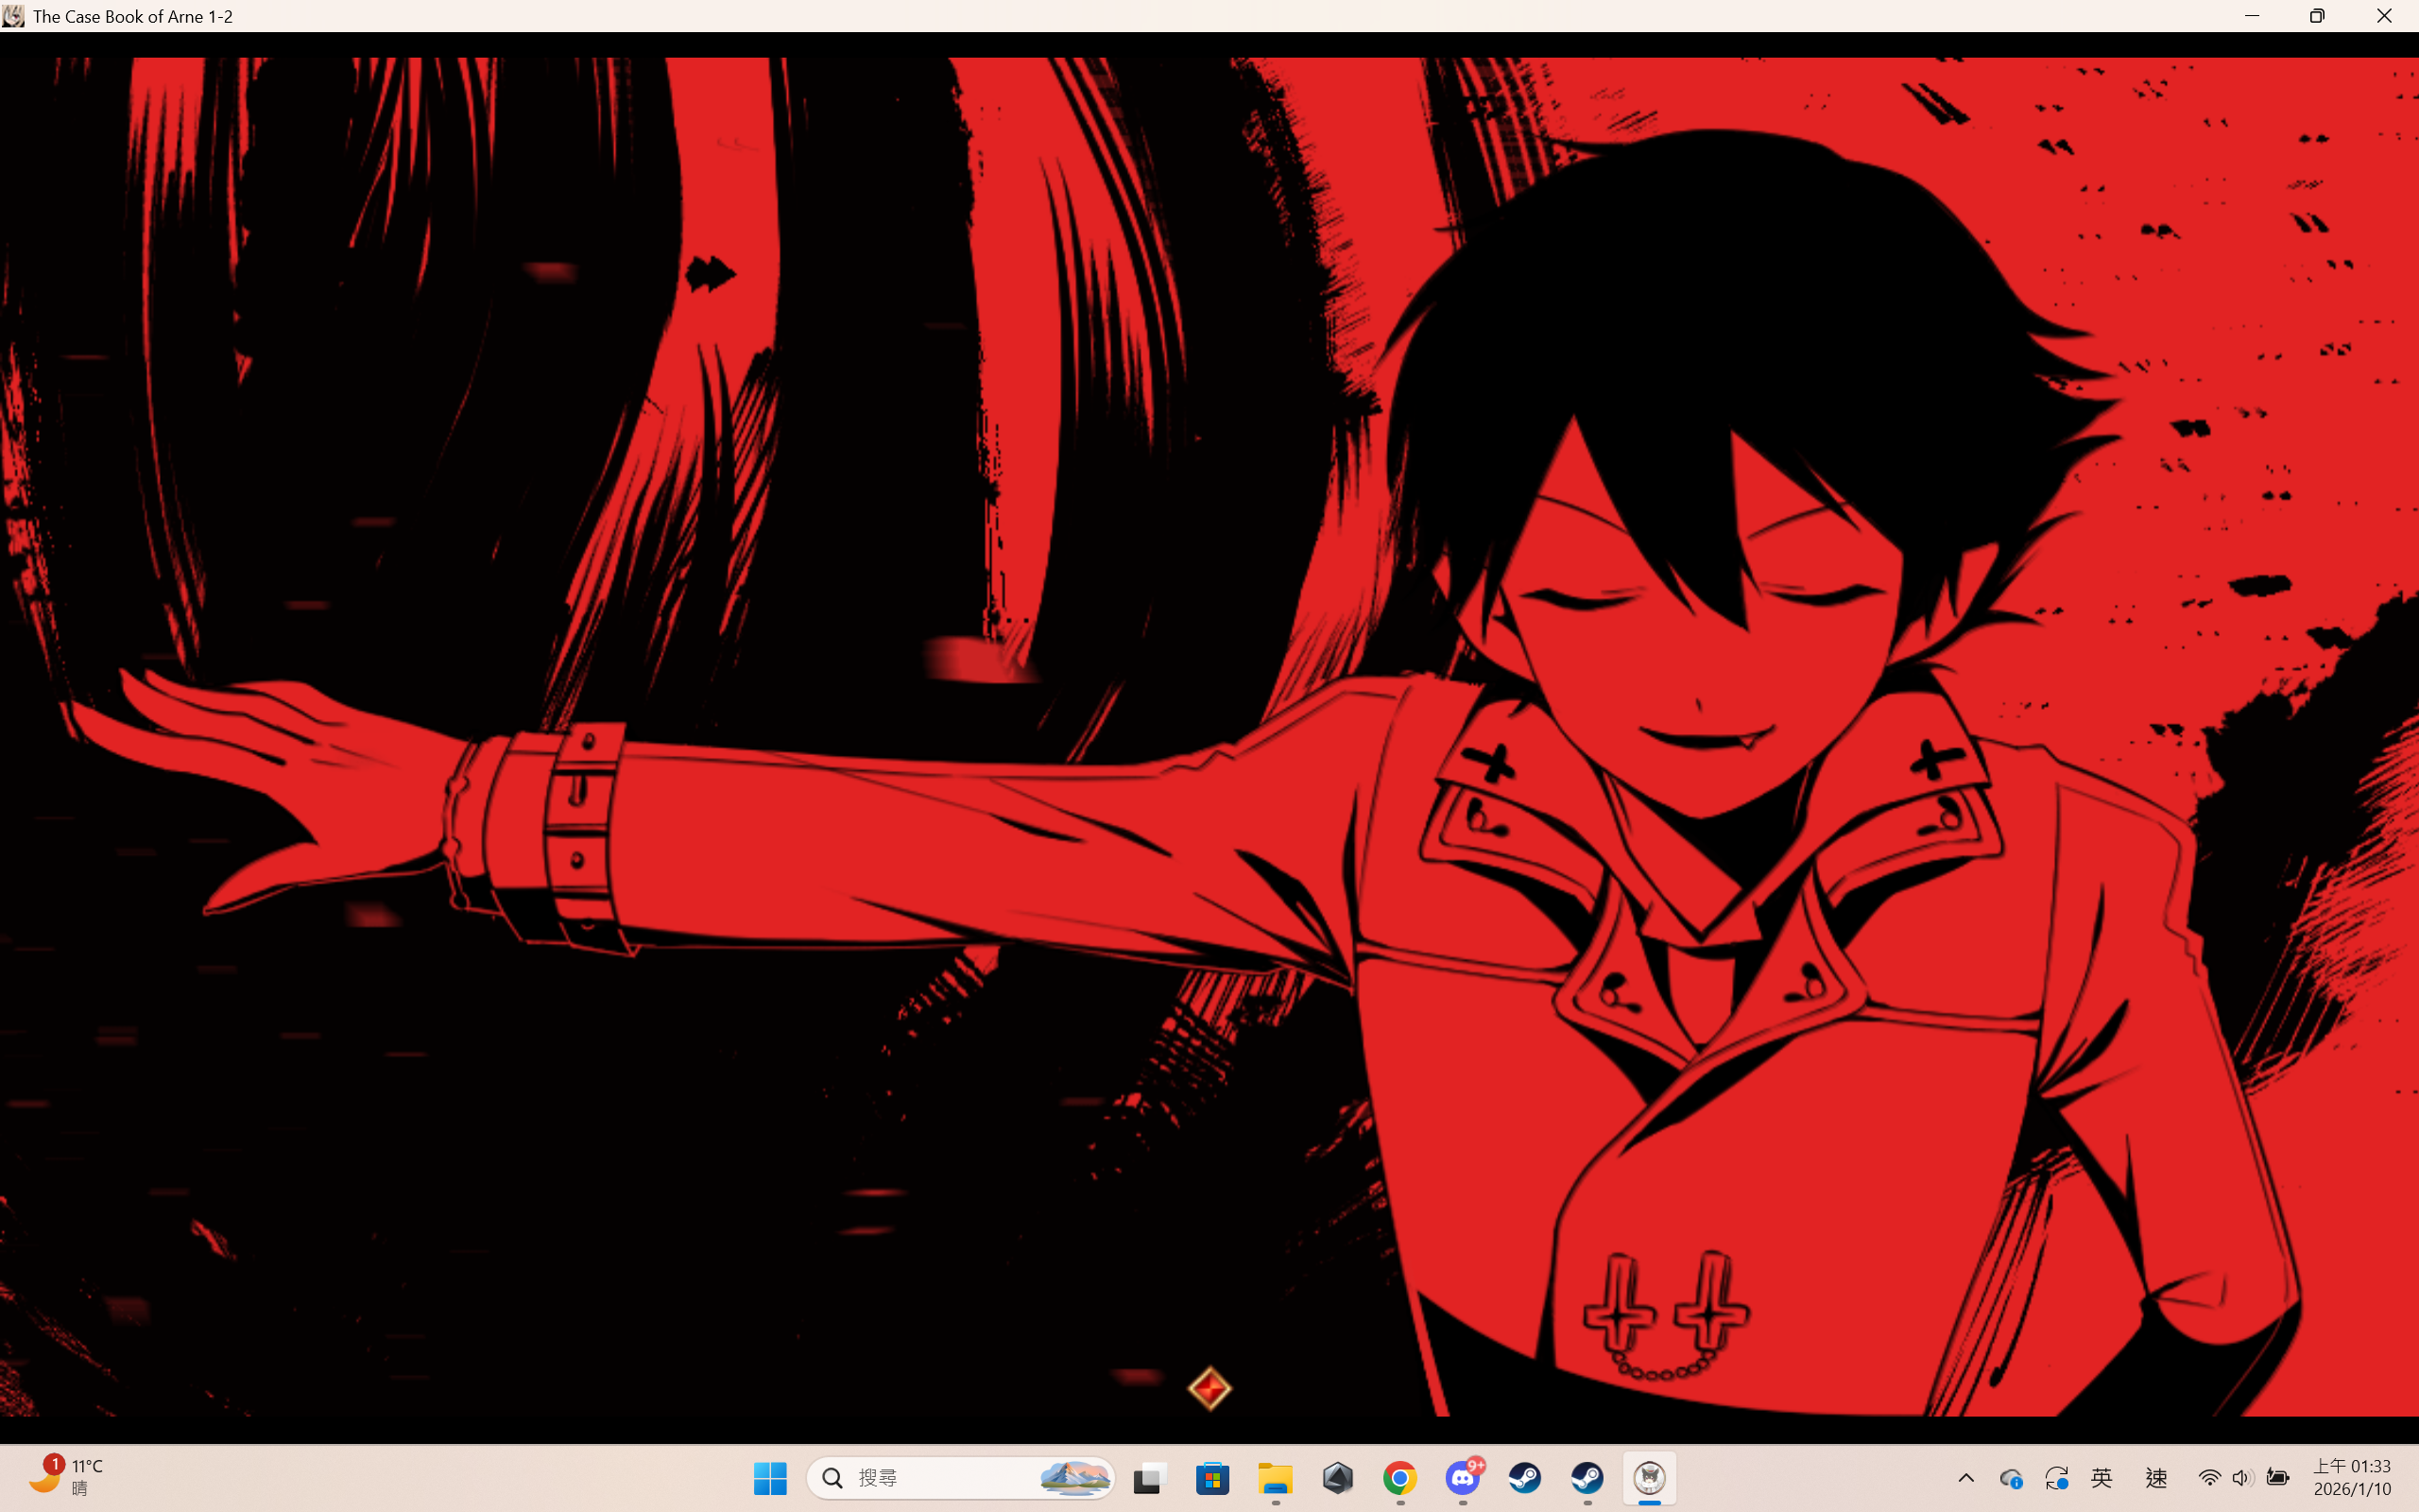
Task: Open File Explorer from the taskbar
Action: [1275, 1478]
